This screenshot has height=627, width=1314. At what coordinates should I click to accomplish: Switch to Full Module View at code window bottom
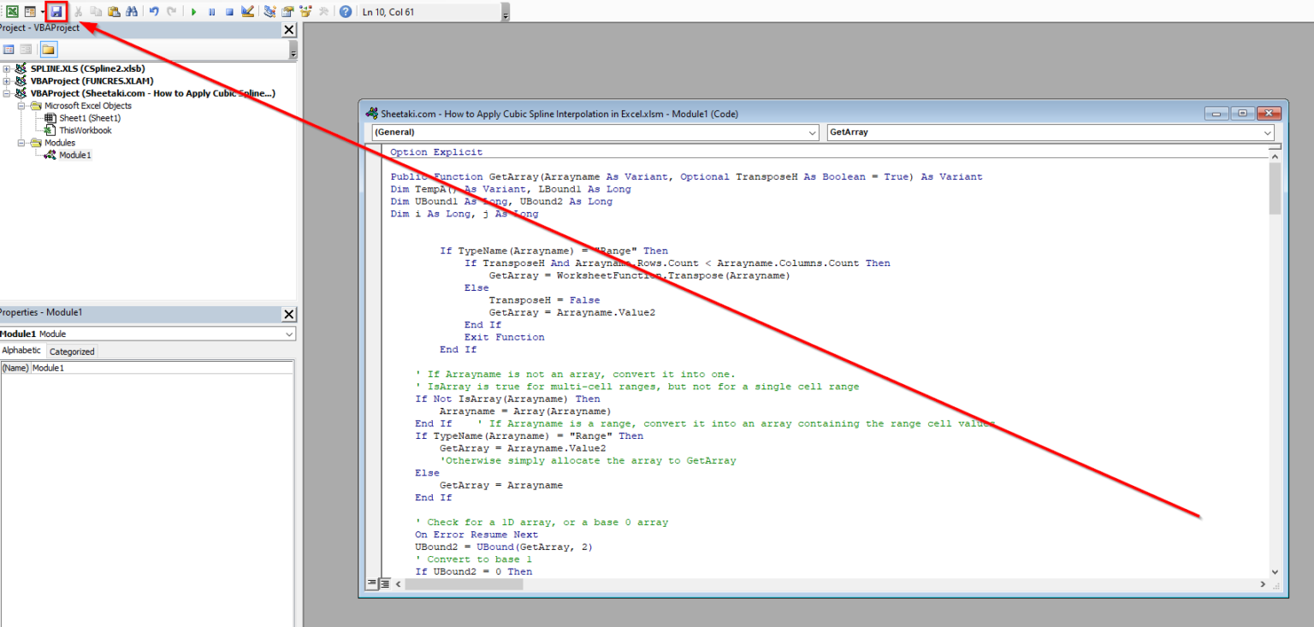382,583
